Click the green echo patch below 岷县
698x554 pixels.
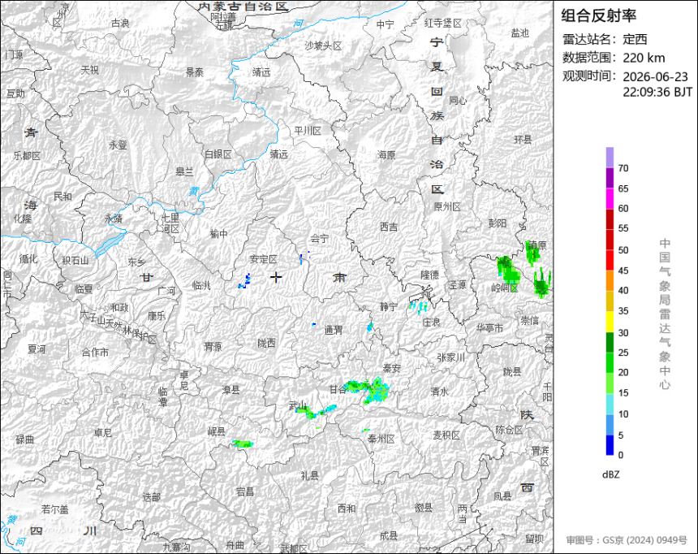[x=243, y=444]
